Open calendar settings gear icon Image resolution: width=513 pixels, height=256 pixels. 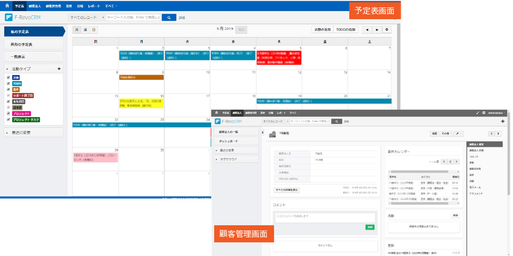(x=387, y=30)
